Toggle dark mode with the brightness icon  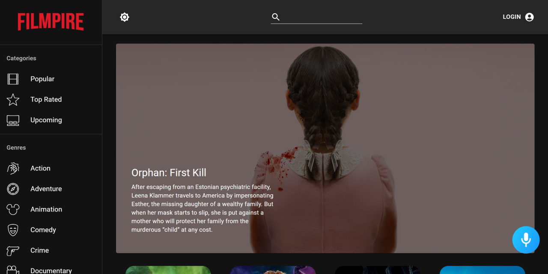point(125,17)
